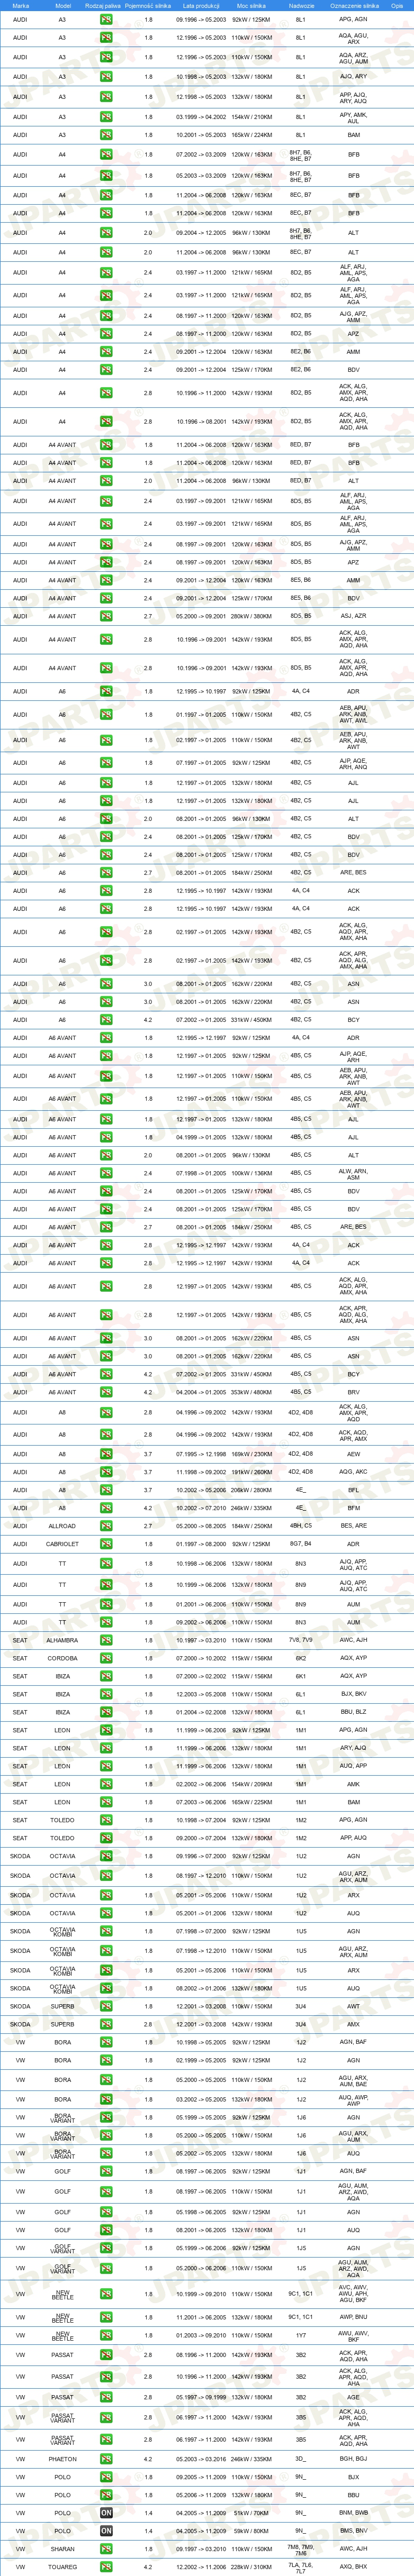Click petrol icon in Seat Leon AMK row
Viewport: 414px width, 2576px height.
coord(106,1784)
